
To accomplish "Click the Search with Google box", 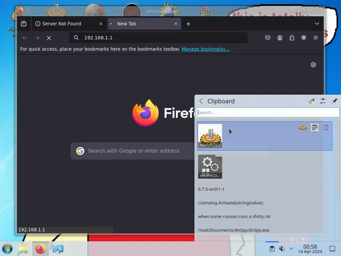I will [133, 151].
